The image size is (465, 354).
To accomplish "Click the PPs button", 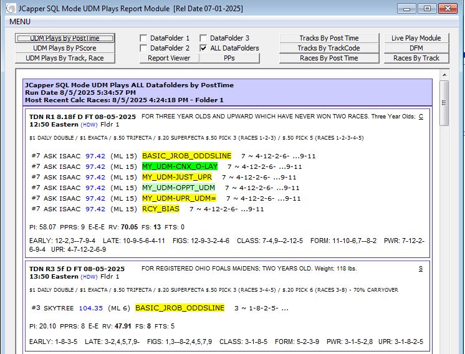I will pos(229,58).
